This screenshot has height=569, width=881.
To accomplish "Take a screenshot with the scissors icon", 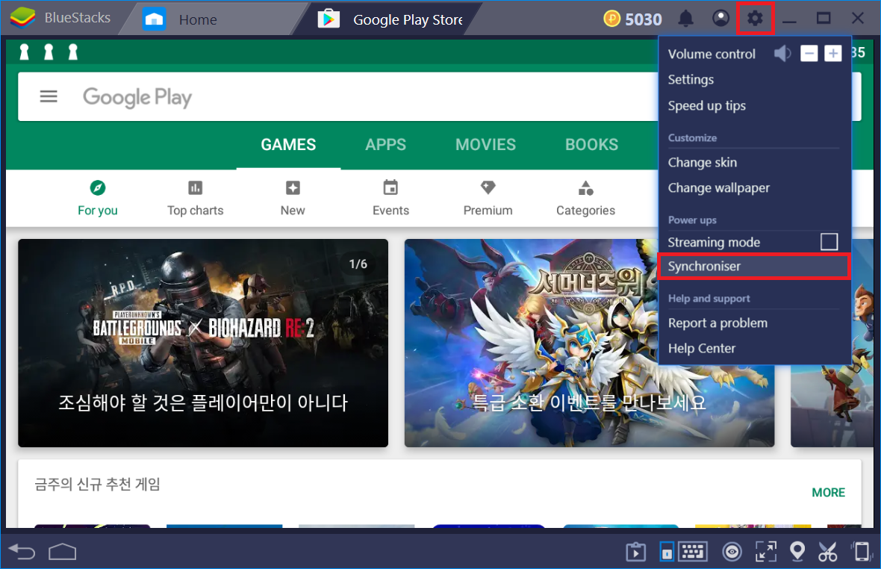I will click(x=828, y=552).
